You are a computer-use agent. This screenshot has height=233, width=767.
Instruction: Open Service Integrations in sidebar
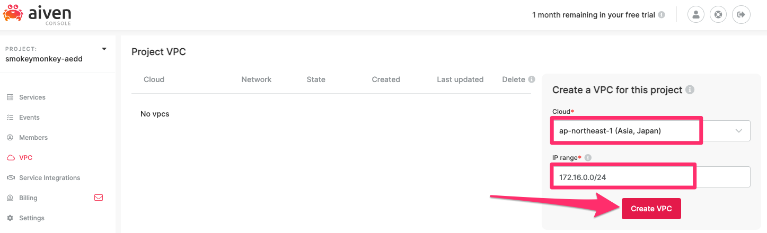(x=49, y=178)
